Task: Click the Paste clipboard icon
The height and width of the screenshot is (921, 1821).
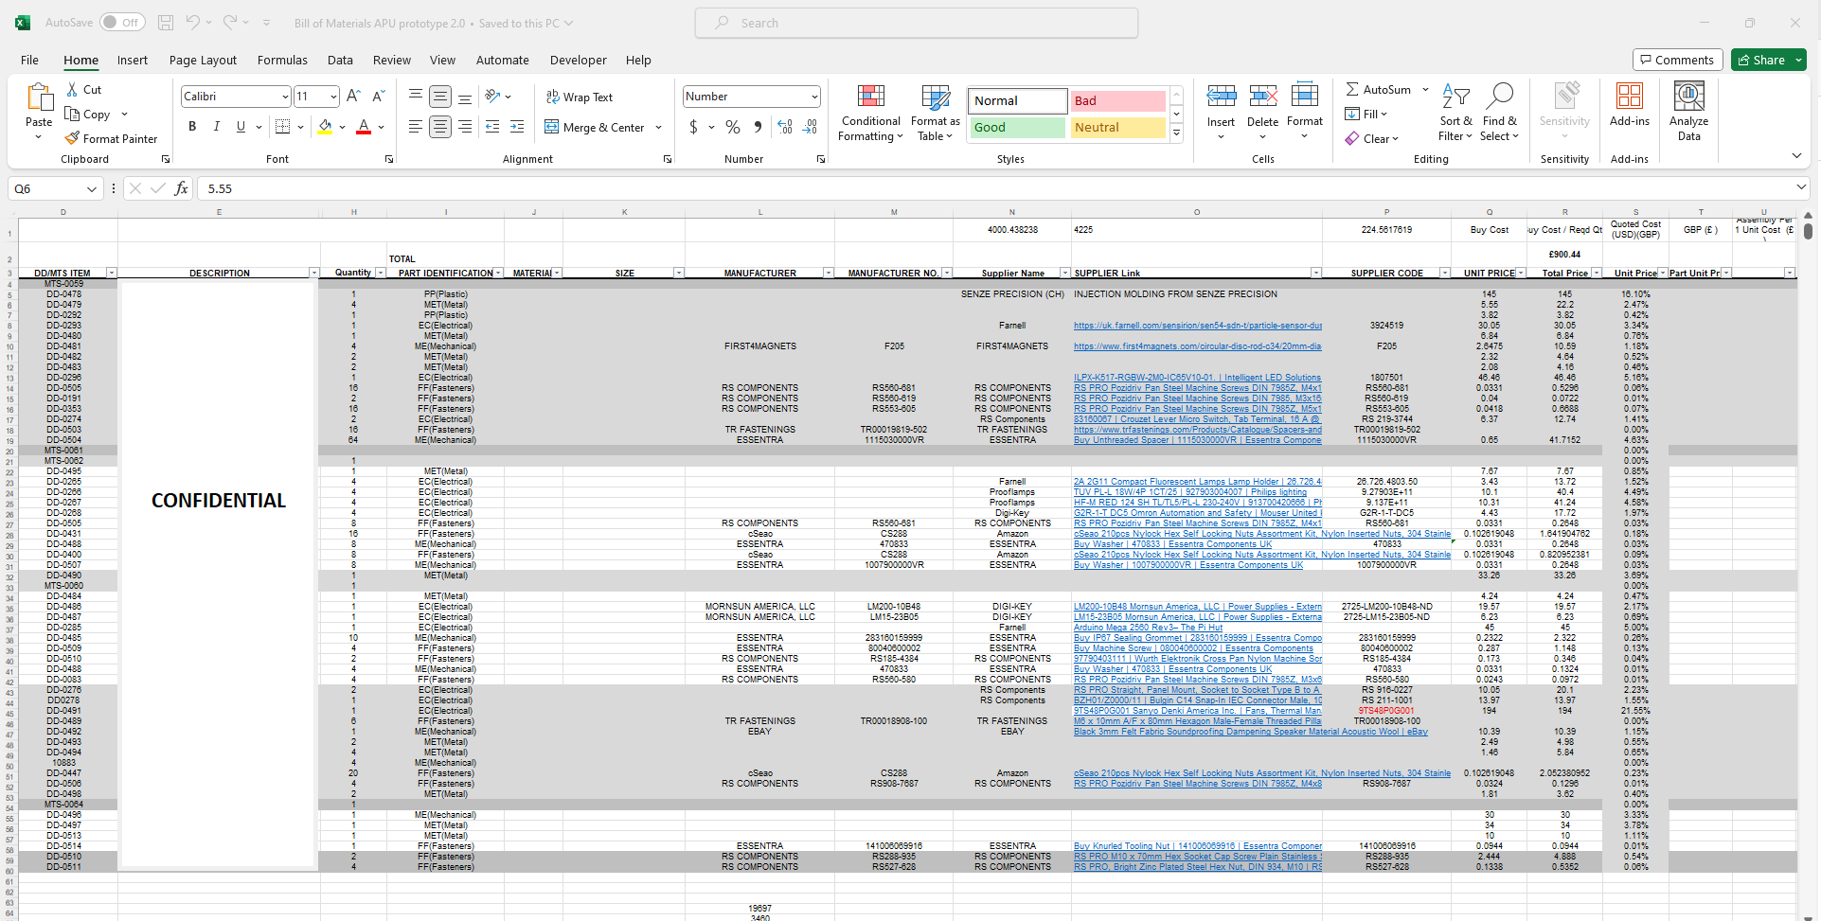Action: (39, 98)
